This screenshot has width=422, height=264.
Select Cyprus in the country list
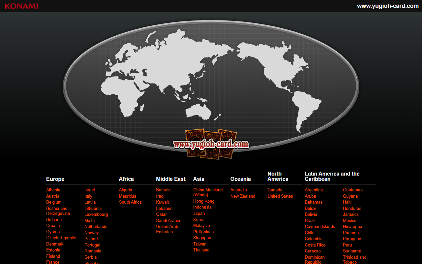point(53,232)
